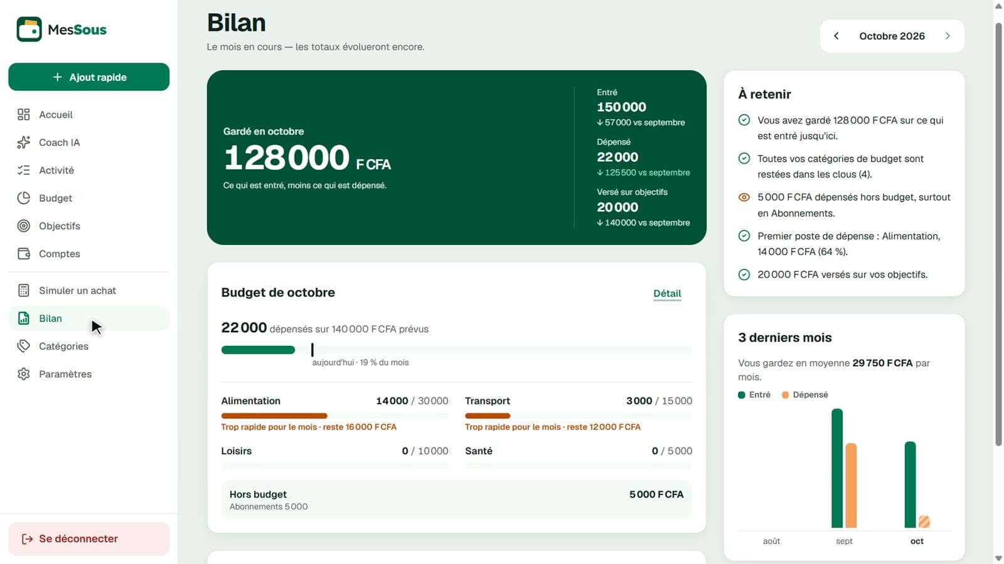This screenshot has width=1004, height=564.
Task: Click the October budget progress bar
Action: [457, 350]
